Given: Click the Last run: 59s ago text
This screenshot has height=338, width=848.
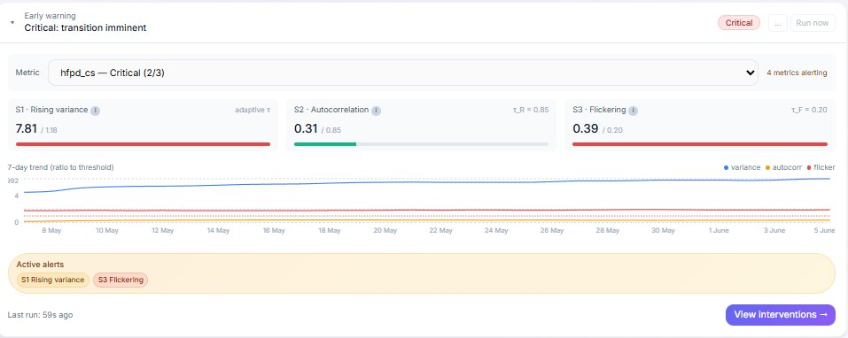Looking at the screenshot, I should click(40, 315).
